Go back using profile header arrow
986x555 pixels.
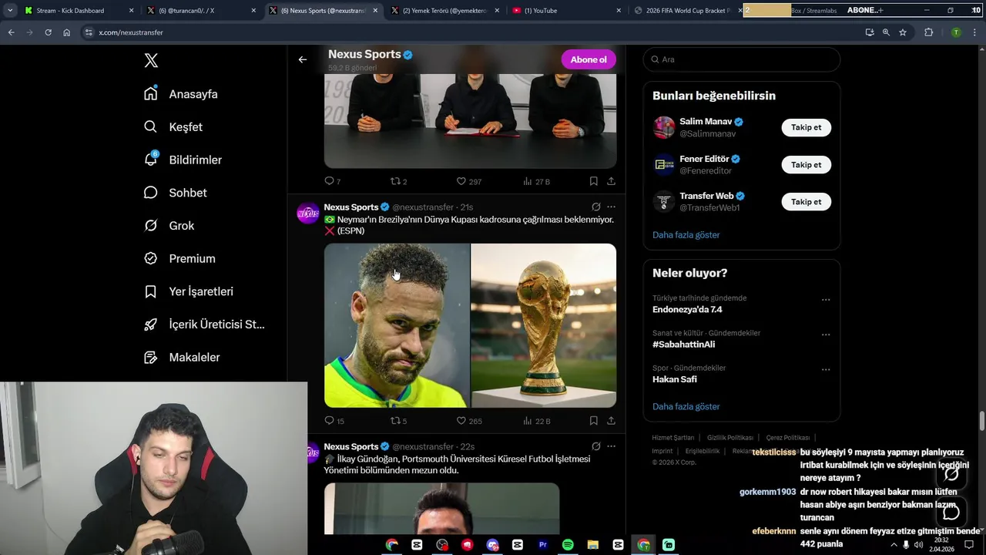(x=303, y=59)
